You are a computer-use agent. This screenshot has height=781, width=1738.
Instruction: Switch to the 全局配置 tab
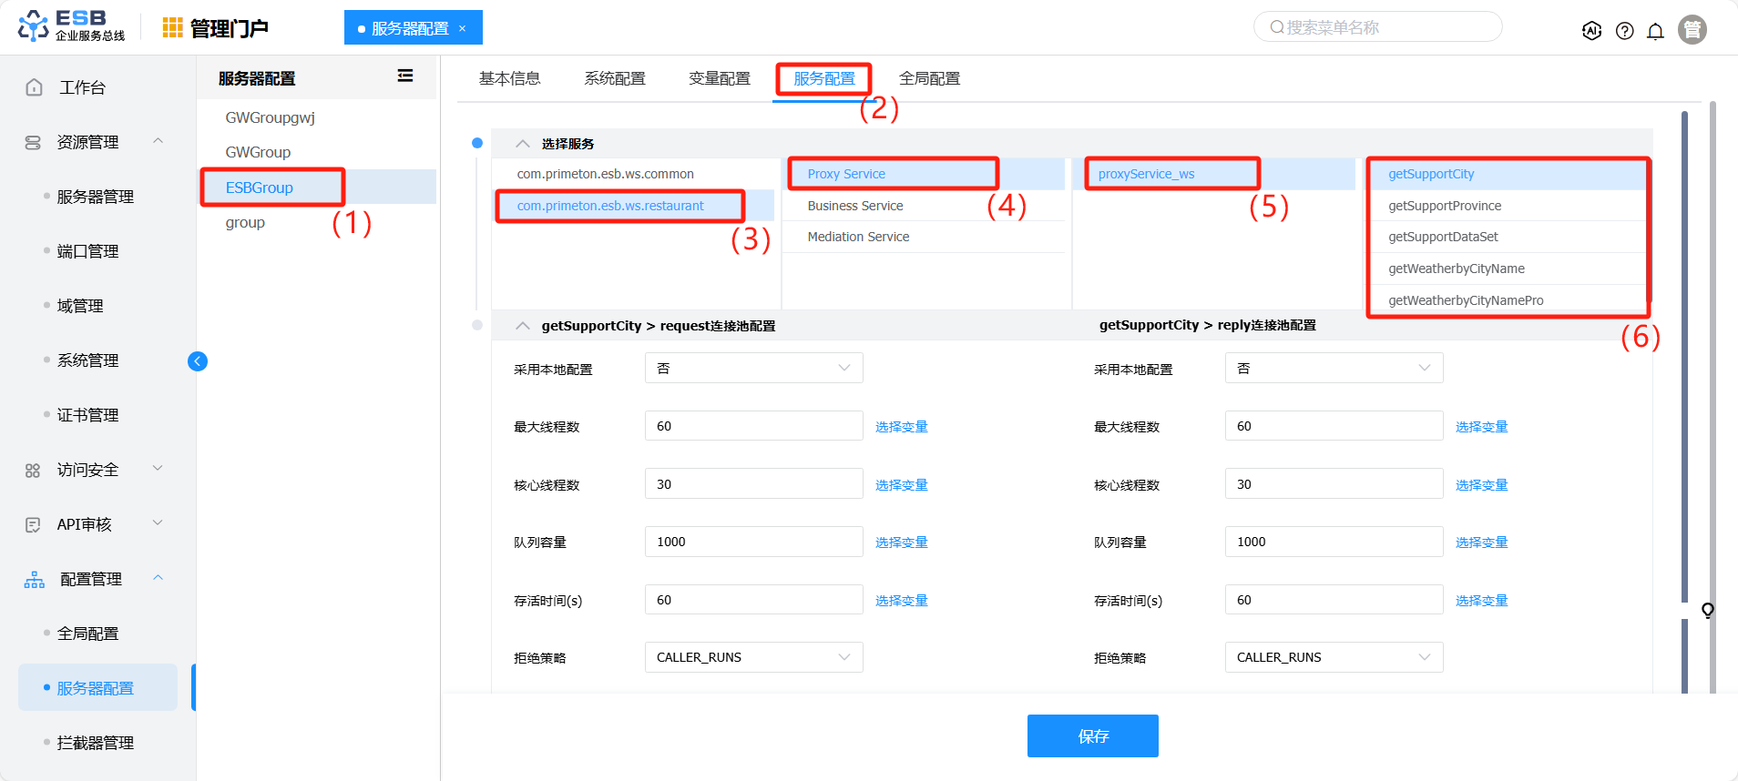tap(929, 78)
